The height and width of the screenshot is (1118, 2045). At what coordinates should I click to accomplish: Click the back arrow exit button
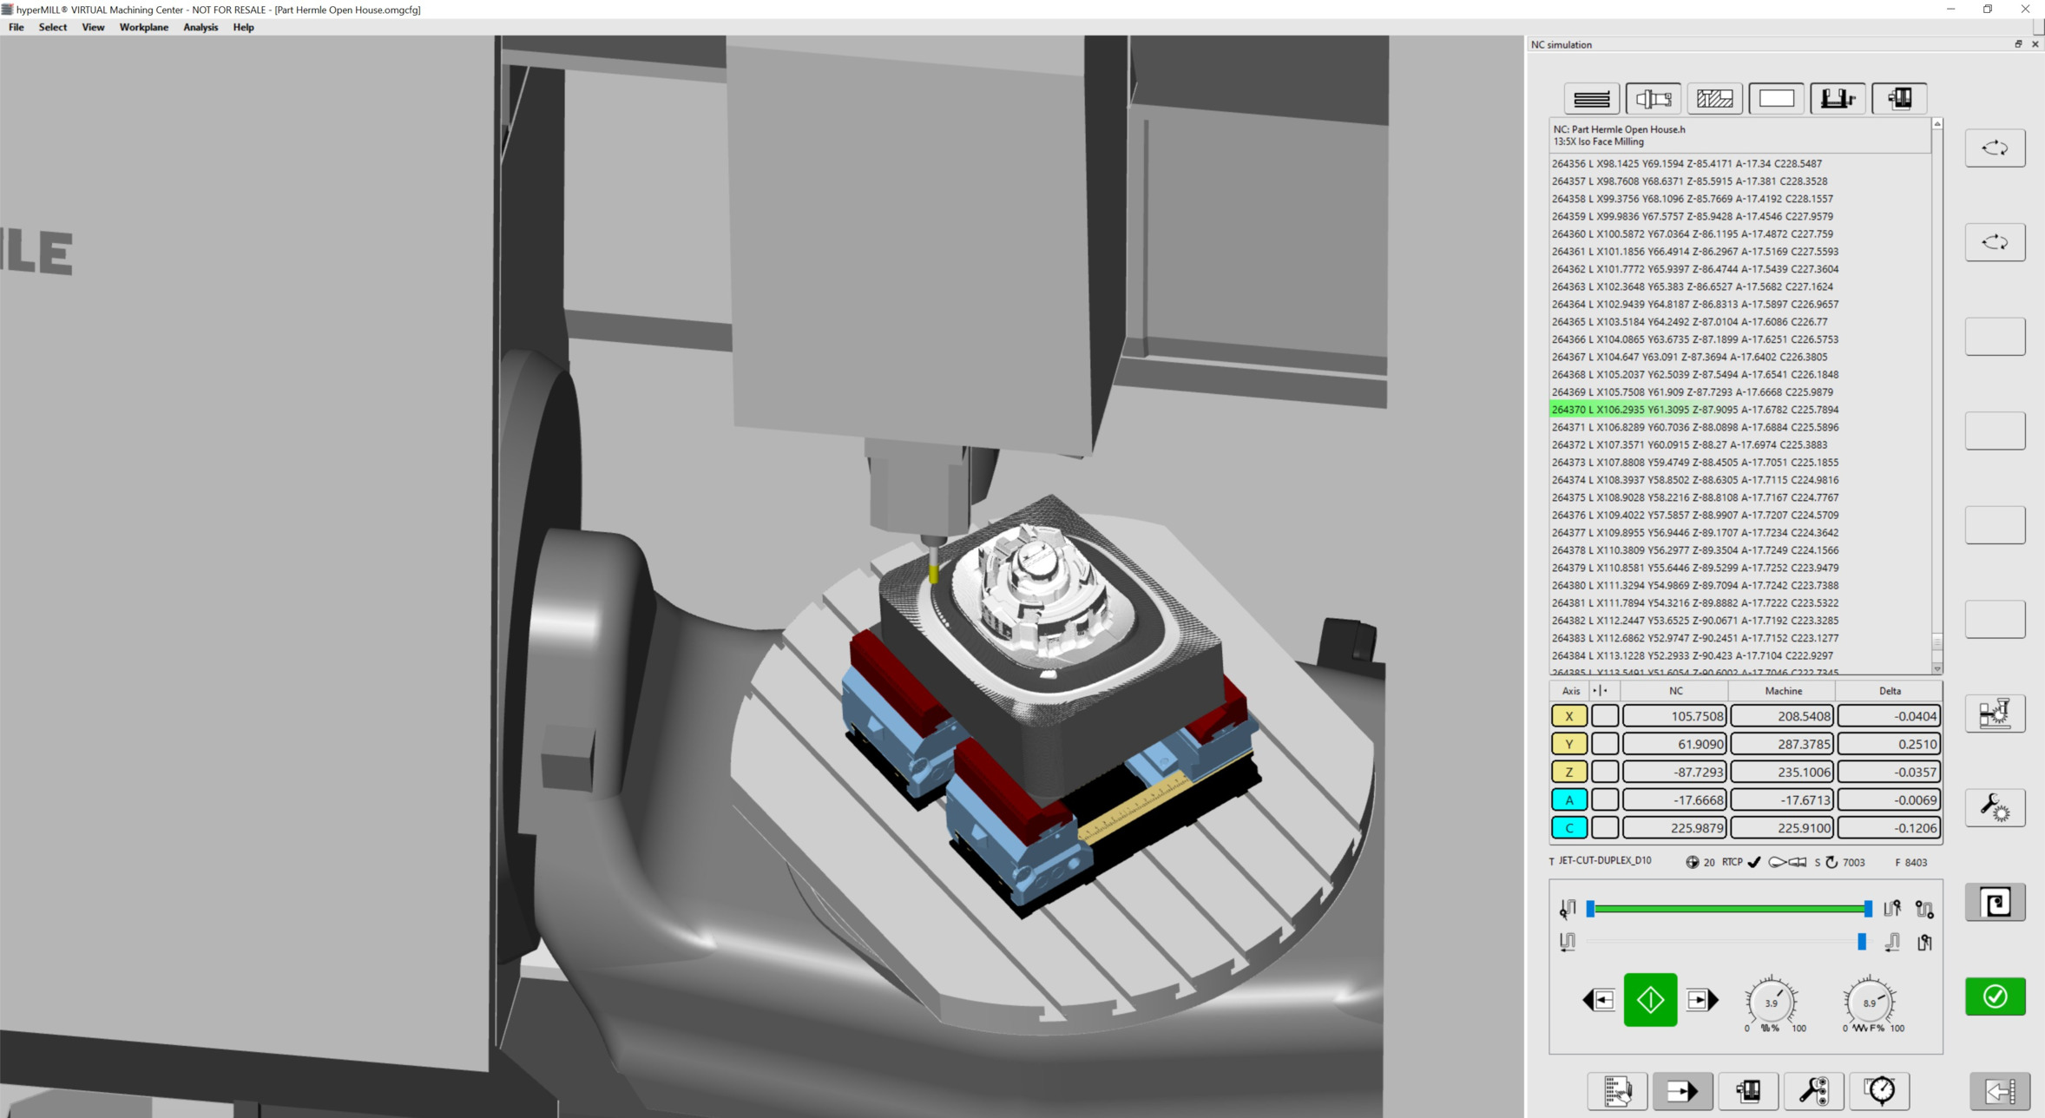(2000, 1091)
